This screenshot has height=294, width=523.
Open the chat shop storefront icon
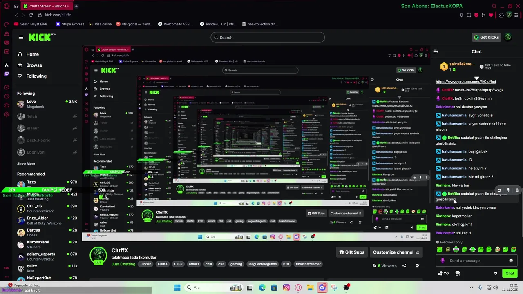coord(458,274)
